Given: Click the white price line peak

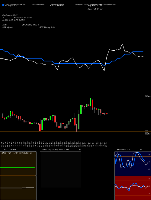Looking at the screenshot, I should [122, 44].
